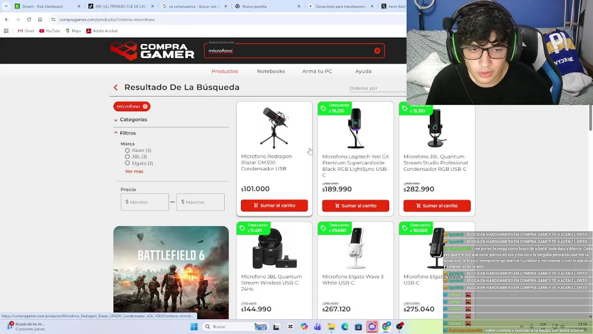Click Logitech Yeti GX product image

point(355,128)
